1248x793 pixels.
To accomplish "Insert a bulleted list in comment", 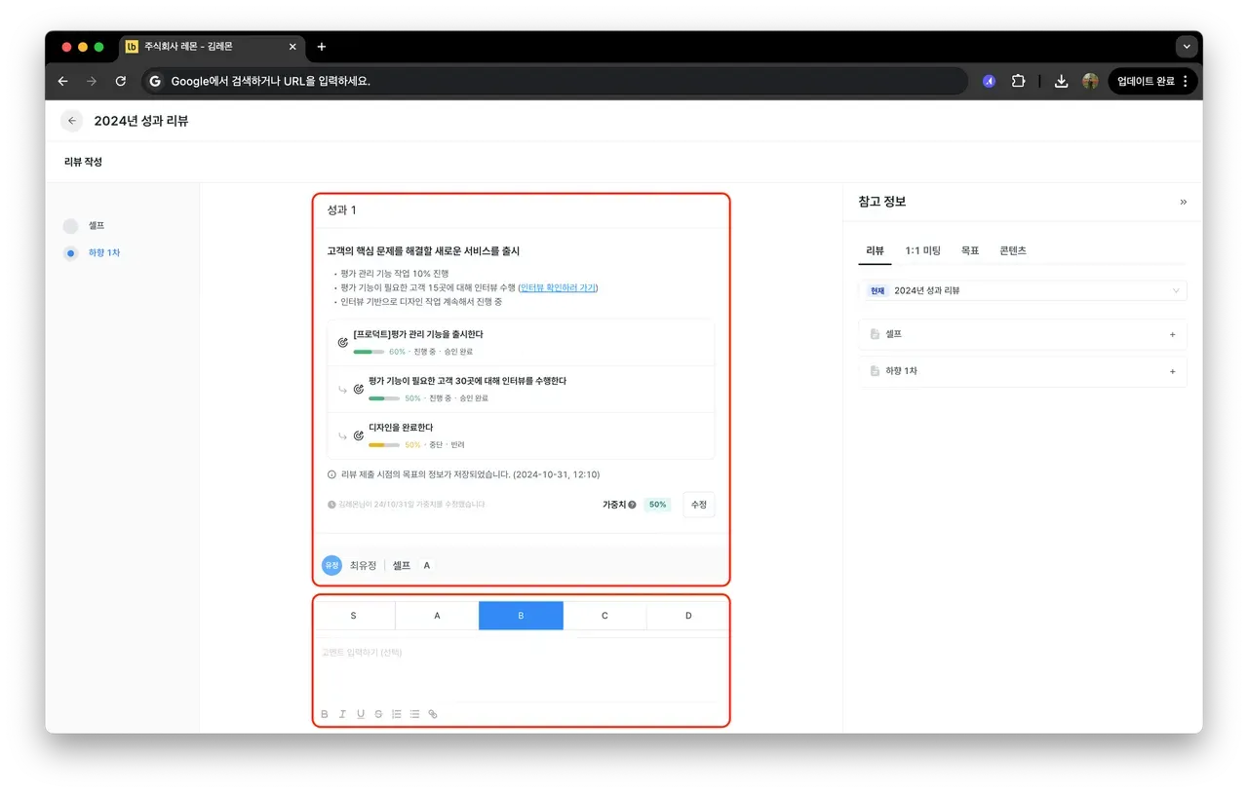I will [x=414, y=714].
